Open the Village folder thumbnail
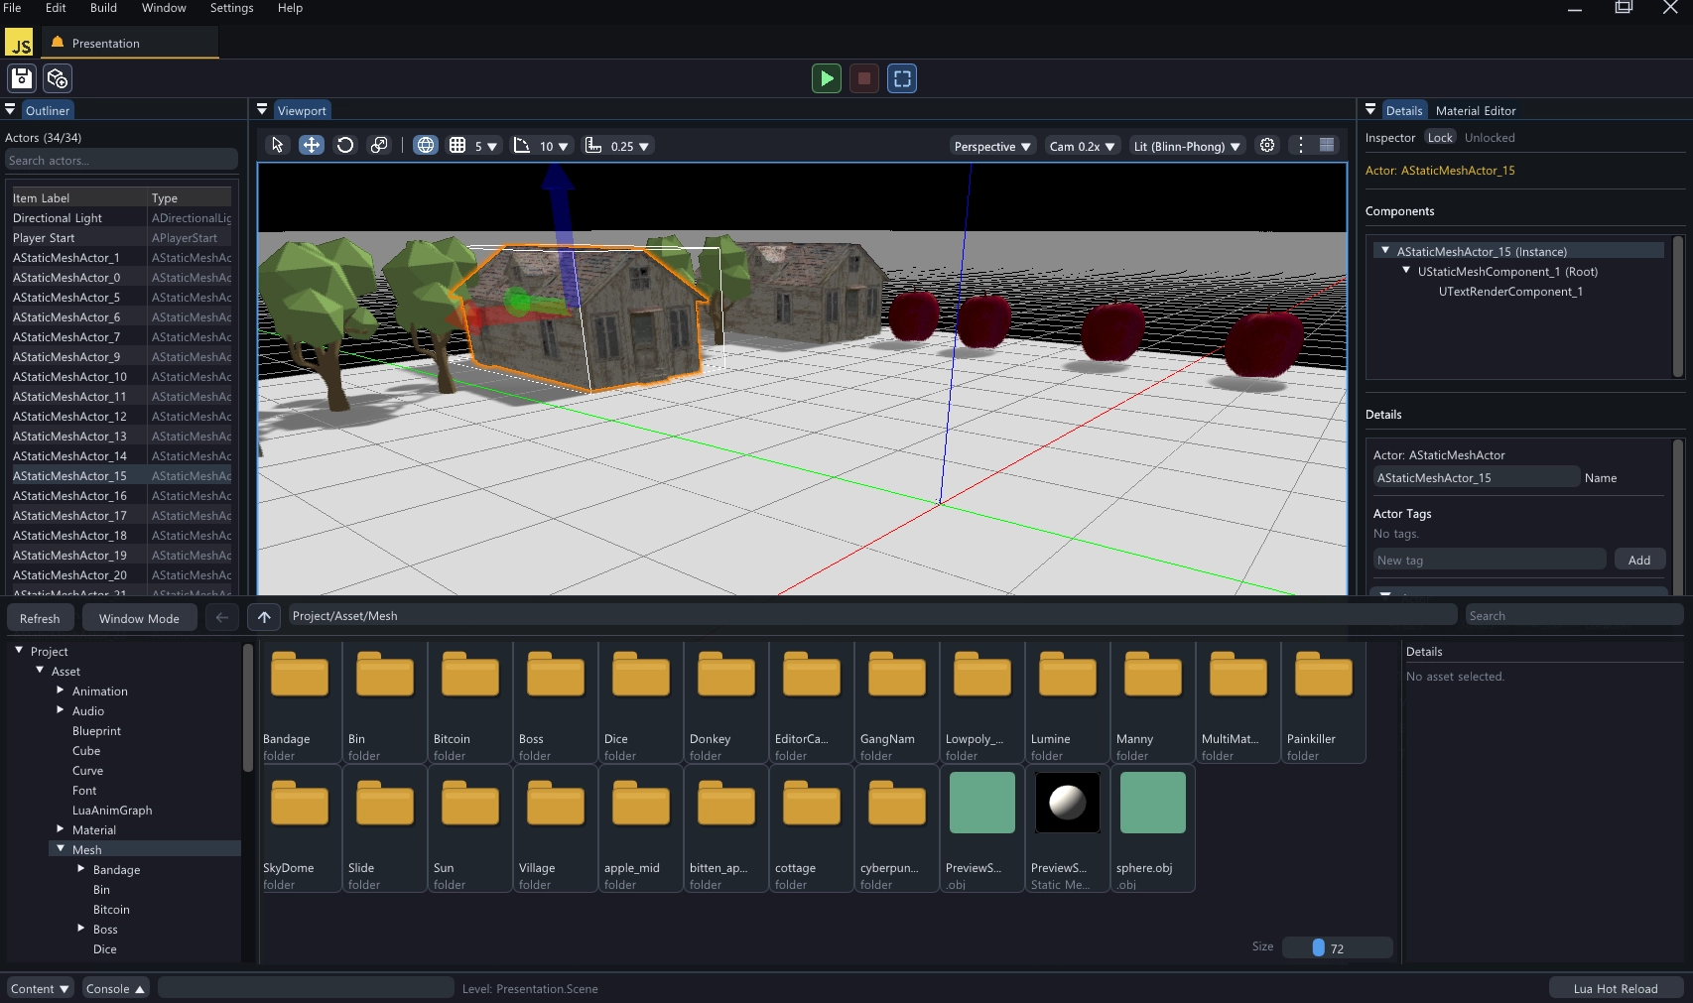The height and width of the screenshot is (1003, 1693). 555,829
